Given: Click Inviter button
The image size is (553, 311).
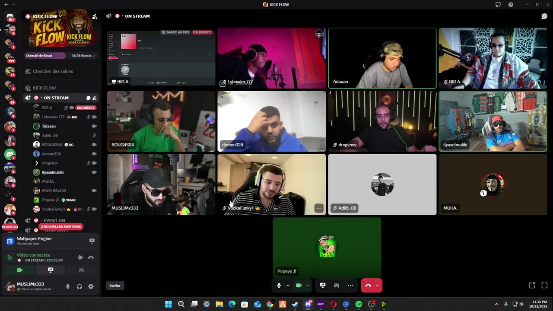Looking at the screenshot, I should [115, 286].
